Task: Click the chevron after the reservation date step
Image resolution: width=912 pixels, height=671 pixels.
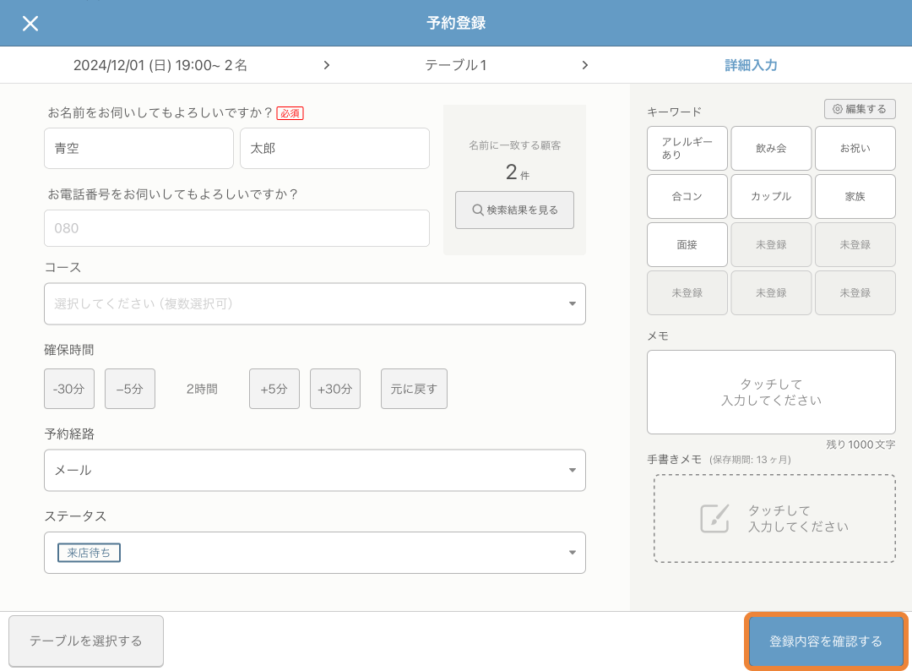Action: point(327,65)
